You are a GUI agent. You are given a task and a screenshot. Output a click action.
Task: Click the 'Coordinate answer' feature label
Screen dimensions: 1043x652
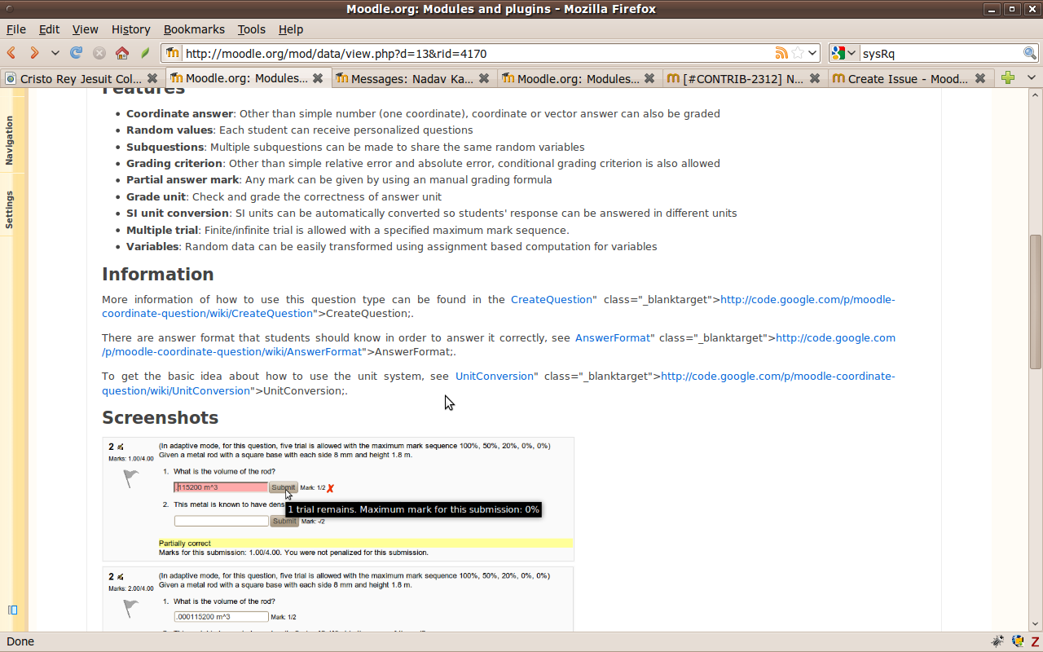pyautogui.click(x=180, y=113)
